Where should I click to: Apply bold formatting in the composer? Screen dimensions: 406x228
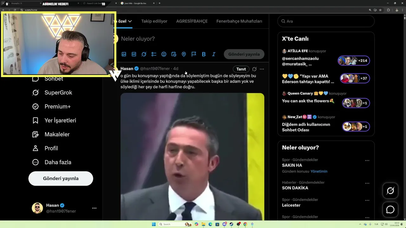pyautogui.click(x=204, y=54)
